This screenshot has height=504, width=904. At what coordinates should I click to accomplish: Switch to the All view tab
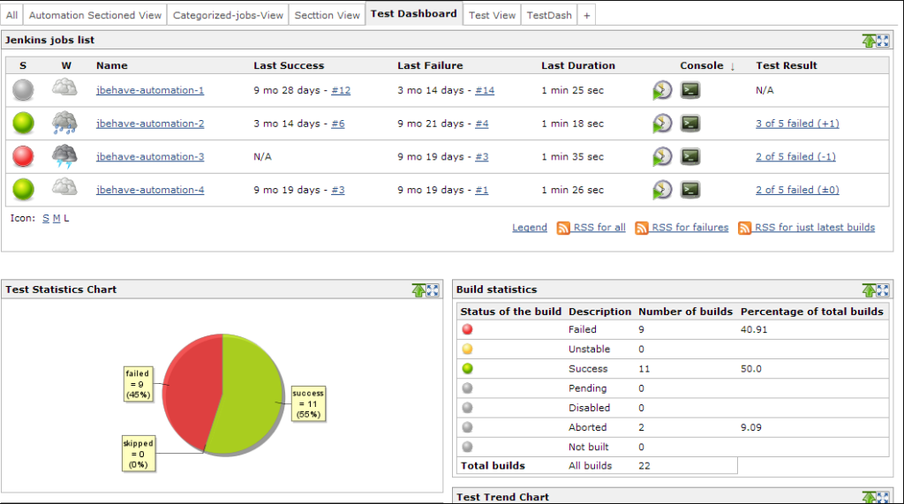(x=12, y=15)
